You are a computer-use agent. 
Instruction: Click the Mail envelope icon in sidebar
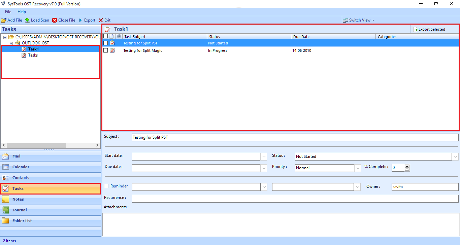pos(6,156)
